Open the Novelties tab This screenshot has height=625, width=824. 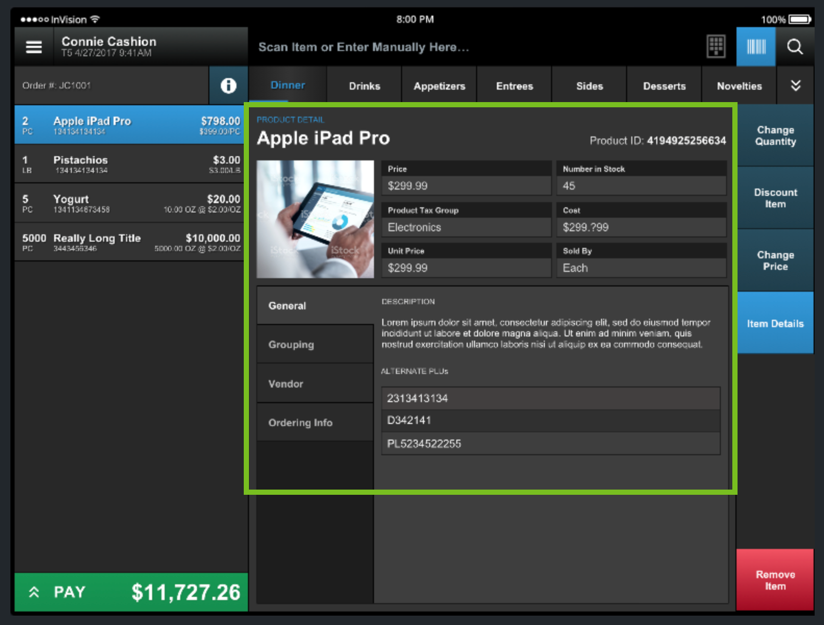pos(739,86)
